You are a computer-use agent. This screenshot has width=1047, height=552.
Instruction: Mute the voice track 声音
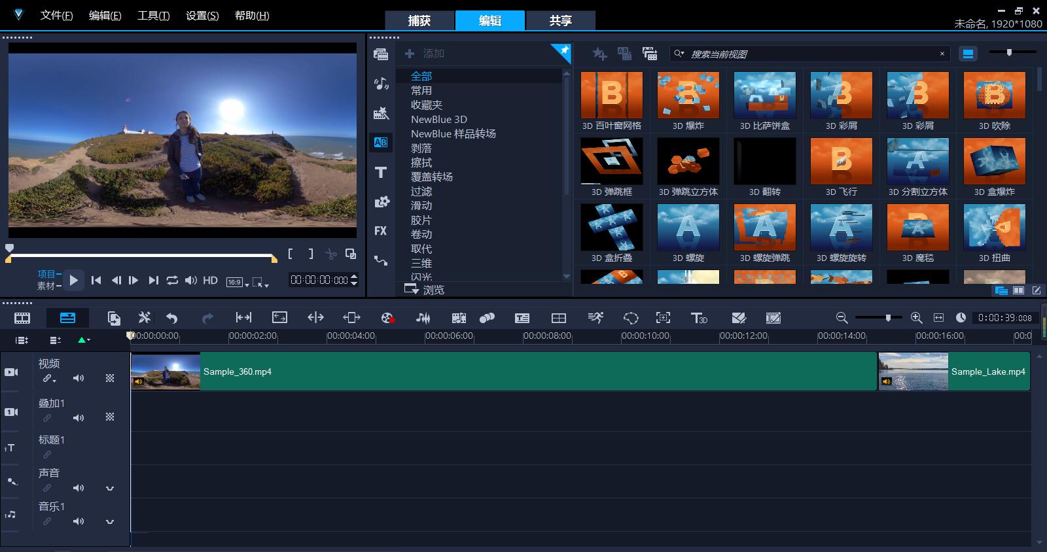pos(79,488)
